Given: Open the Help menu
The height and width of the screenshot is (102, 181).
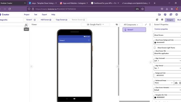Looking at the screenshot, I should coord(53,14).
